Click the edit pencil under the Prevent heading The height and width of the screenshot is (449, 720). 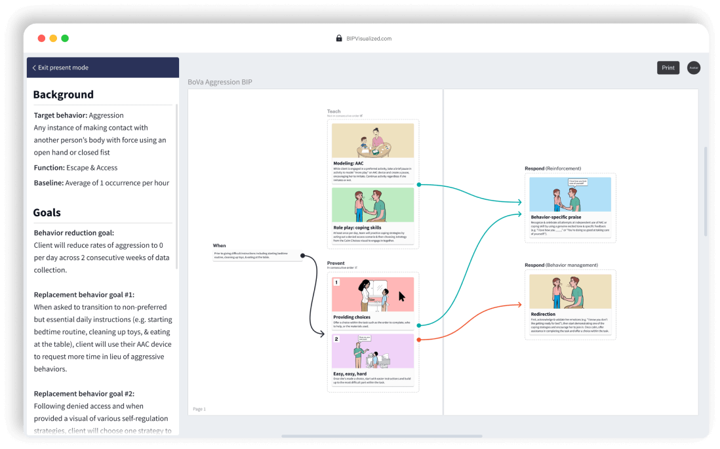coord(356,266)
